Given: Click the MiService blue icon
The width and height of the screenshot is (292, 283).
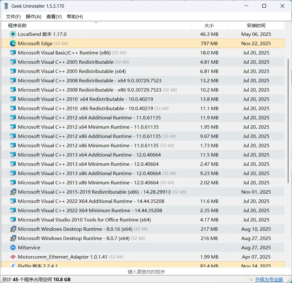Looking at the screenshot, I should coord(13,247).
